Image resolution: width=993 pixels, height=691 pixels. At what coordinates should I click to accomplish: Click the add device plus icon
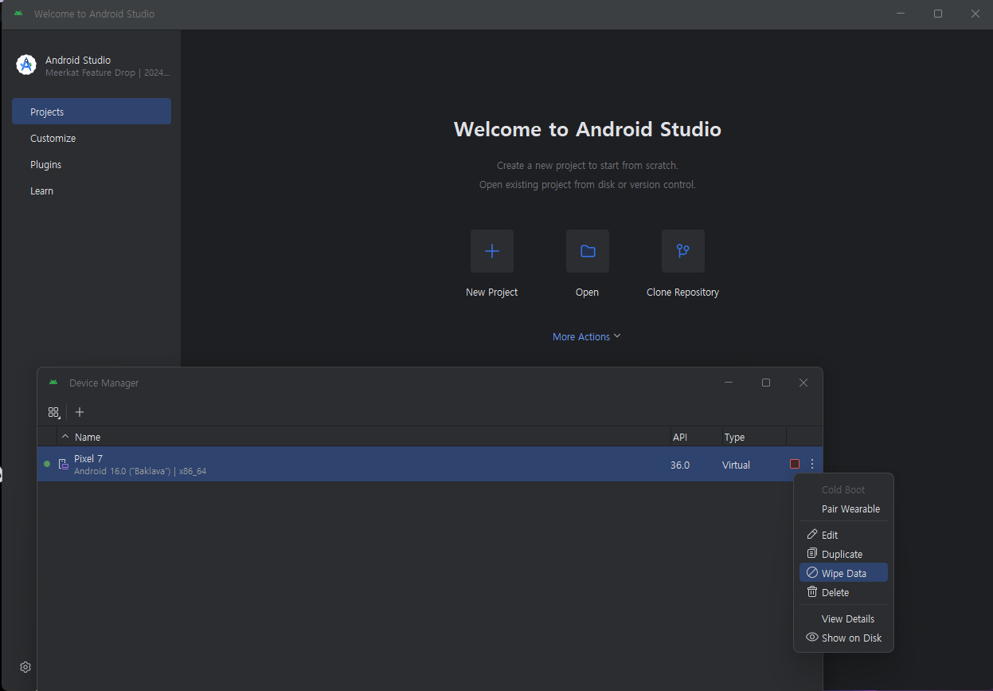click(79, 412)
